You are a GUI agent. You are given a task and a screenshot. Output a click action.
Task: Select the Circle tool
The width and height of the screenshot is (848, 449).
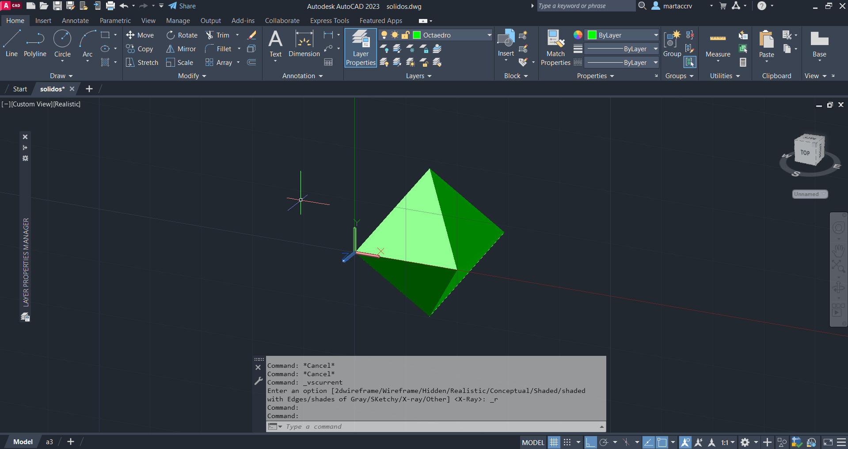click(x=62, y=43)
